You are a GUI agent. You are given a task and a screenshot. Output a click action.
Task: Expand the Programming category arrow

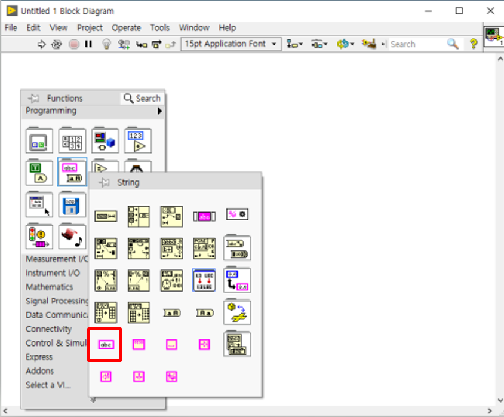pyautogui.click(x=159, y=111)
